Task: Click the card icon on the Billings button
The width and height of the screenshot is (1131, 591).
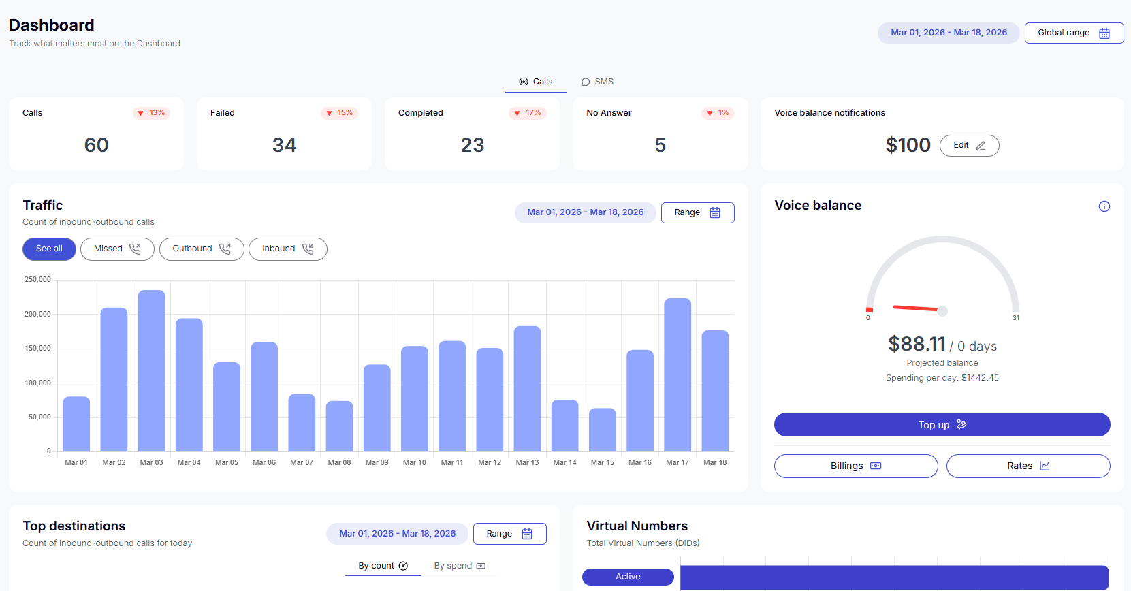Action: pyautogui.click(x=876, y=466)
